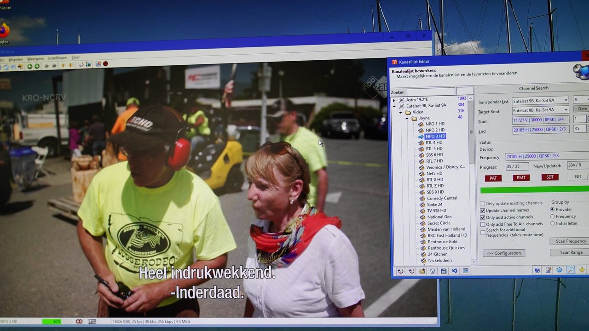Open the magnifier channel search icon
The height and width of the screenshot is (331, 589).
(571, 270)
